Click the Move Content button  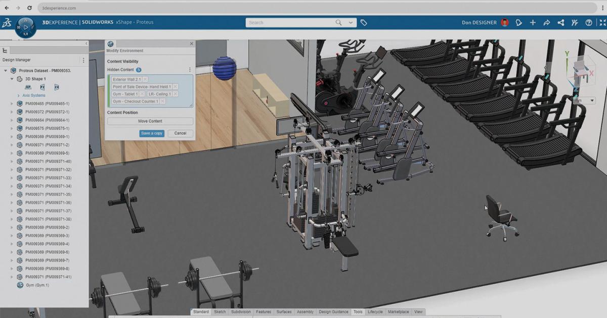[x=150, y=121]
